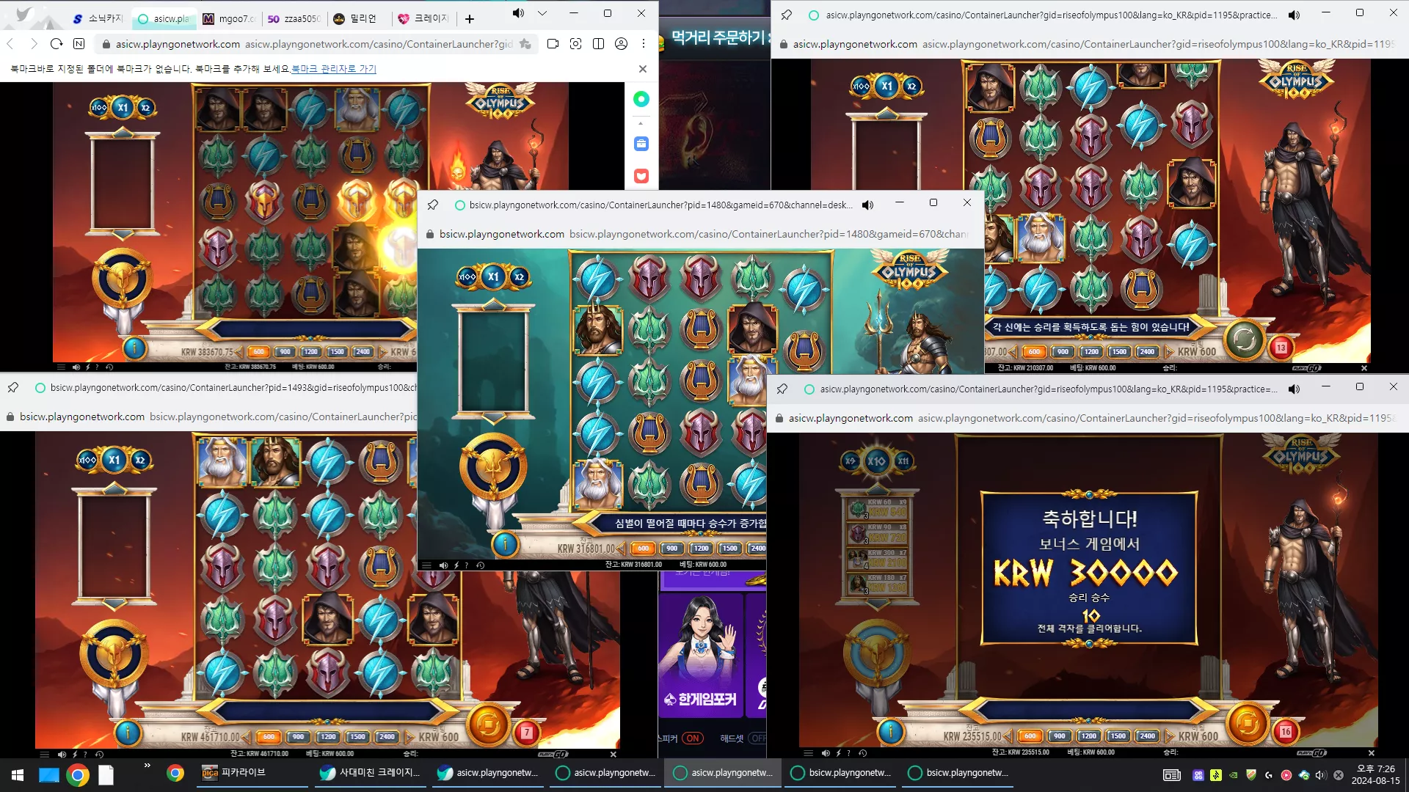Switch to the mgoo7 browser tab
Screen dimensions: 1409x792
point(230,18)
